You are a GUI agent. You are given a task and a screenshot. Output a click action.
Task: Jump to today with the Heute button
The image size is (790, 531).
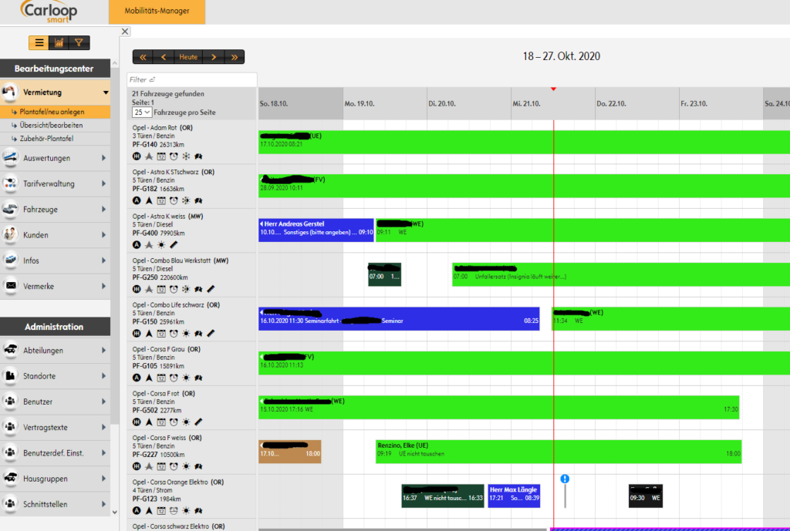[x=188, y=57]
